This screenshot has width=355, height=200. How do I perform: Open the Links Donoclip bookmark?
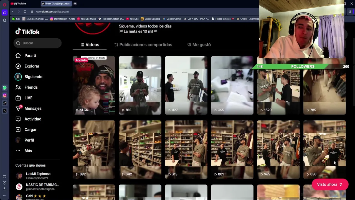click(x=151, y=19)
